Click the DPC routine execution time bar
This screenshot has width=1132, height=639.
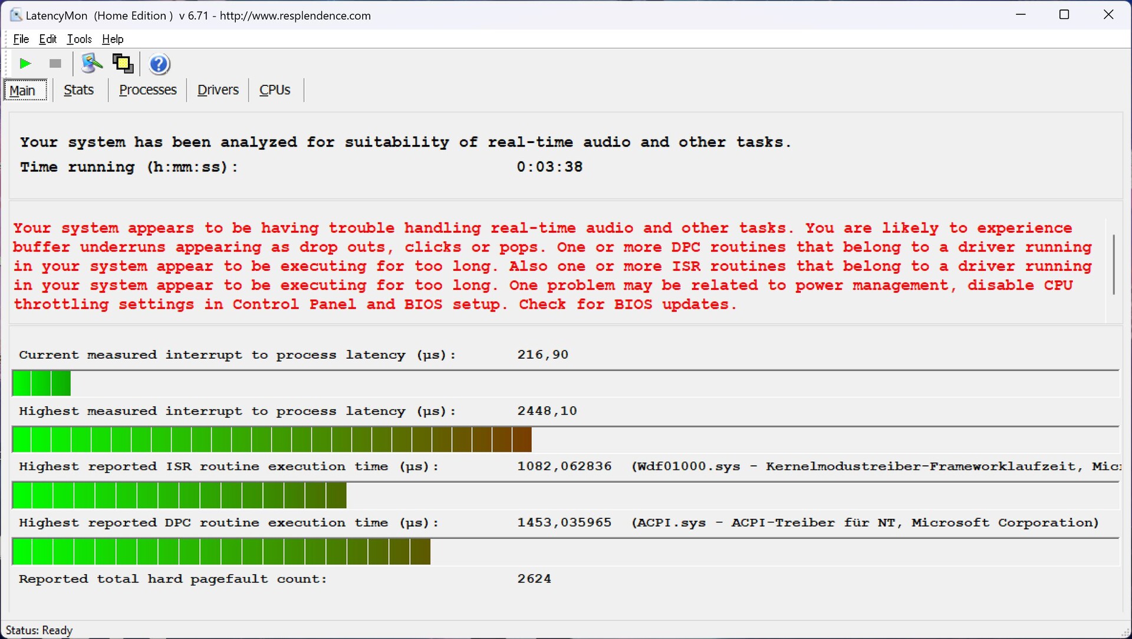tap(565, 552)
